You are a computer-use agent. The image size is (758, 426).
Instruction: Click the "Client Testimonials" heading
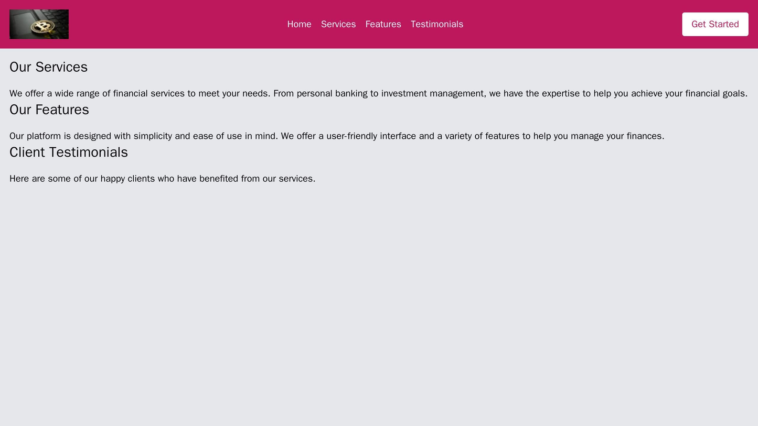coord(69,152)
